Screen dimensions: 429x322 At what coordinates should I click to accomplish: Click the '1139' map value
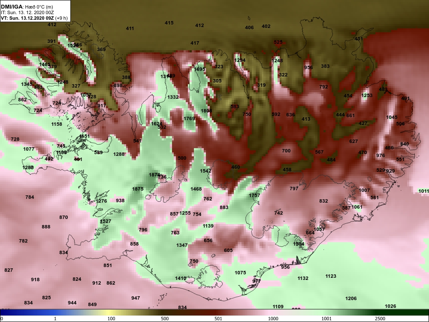[208, 226]
